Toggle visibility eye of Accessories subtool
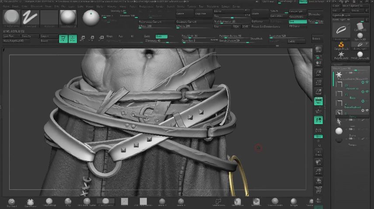Viewport: 374px width, 209px height. click(x=367, y=82)
